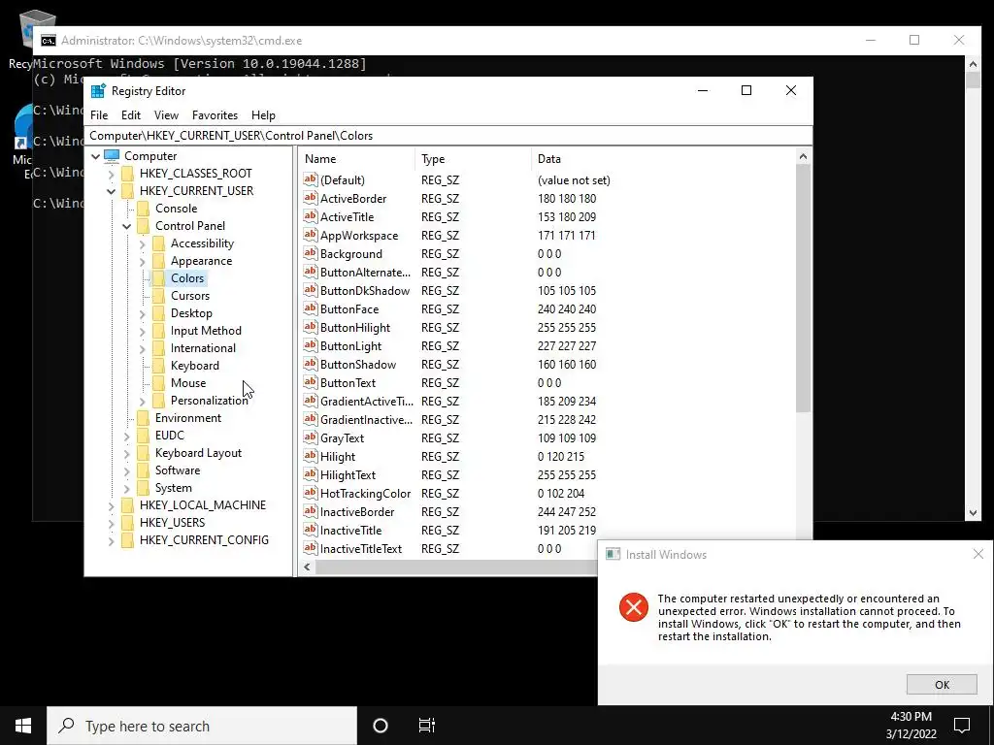Sort values by the Type column header
Image resolution: width=994 pixels, height=745 pixels.
(473, 159)
